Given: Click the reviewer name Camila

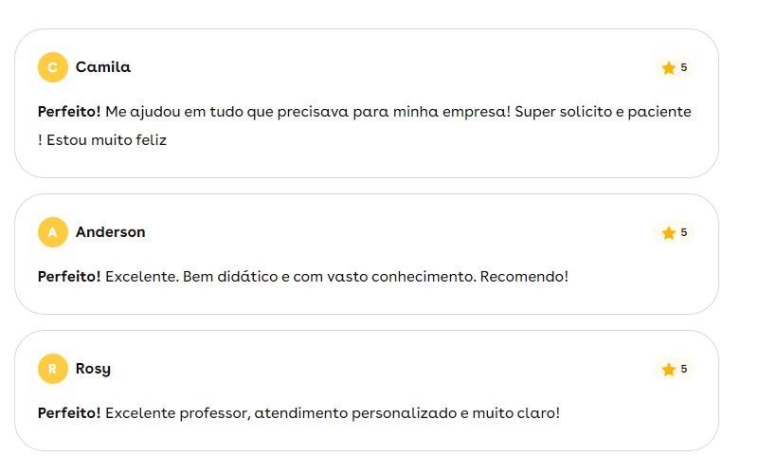Looking at the screenshot, I should point(103,67).
